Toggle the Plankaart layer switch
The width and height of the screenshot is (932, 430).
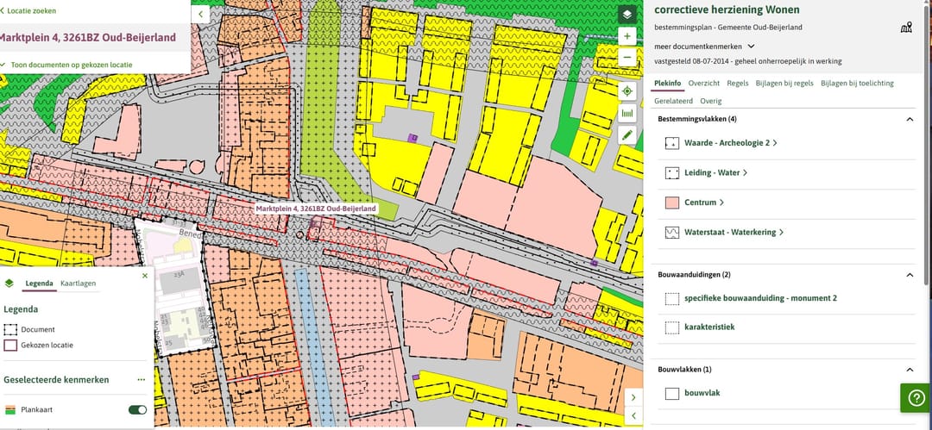click(136, 409)
